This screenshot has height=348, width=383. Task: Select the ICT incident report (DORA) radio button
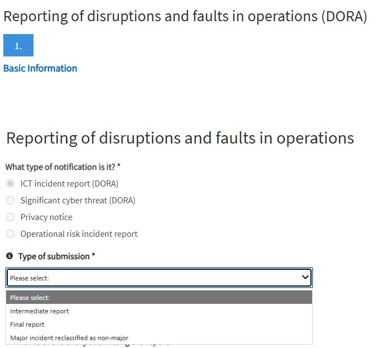click(10, 184)
